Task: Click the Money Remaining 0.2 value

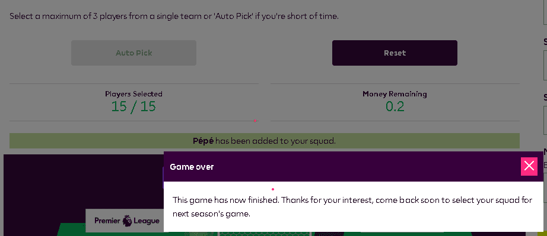Action: pos(395,106)
